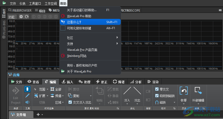The image size is (223, 119).
Task: Click the 功能 button in spectrometer toolbar
Action: 12,17
